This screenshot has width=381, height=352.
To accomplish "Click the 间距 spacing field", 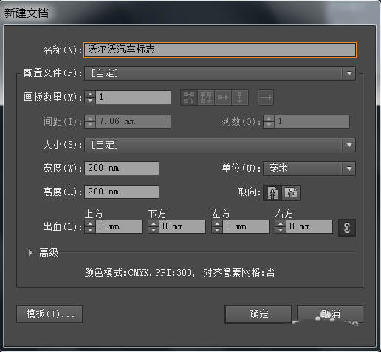I will [133, 121].
